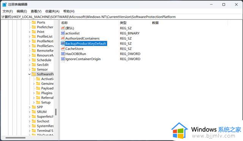Expand the Plugins subkey
This screenshot has width=243, height=141.
tap(34, 93)
